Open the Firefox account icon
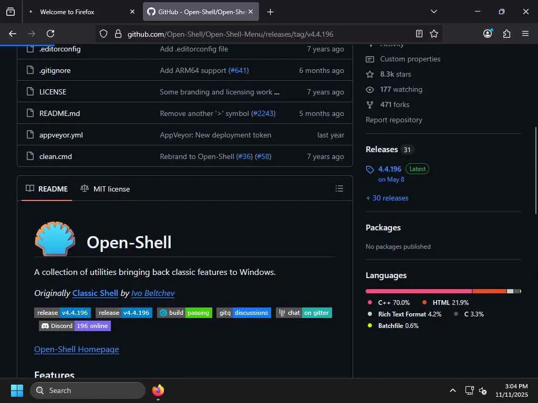This screenshot has width=538, height=403. point(488,33)
